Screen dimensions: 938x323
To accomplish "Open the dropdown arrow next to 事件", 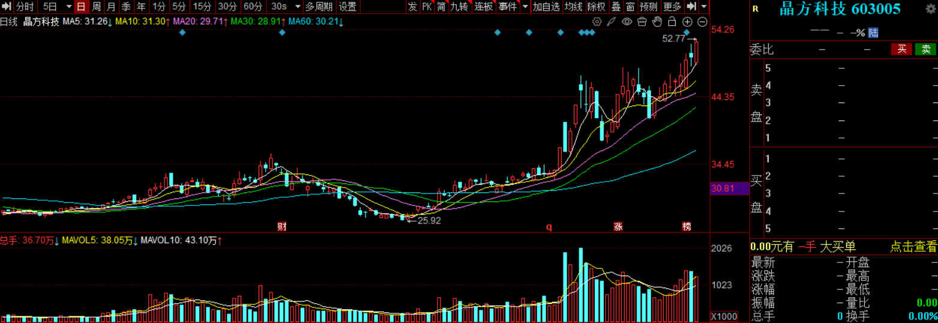I will click(525, 7).
